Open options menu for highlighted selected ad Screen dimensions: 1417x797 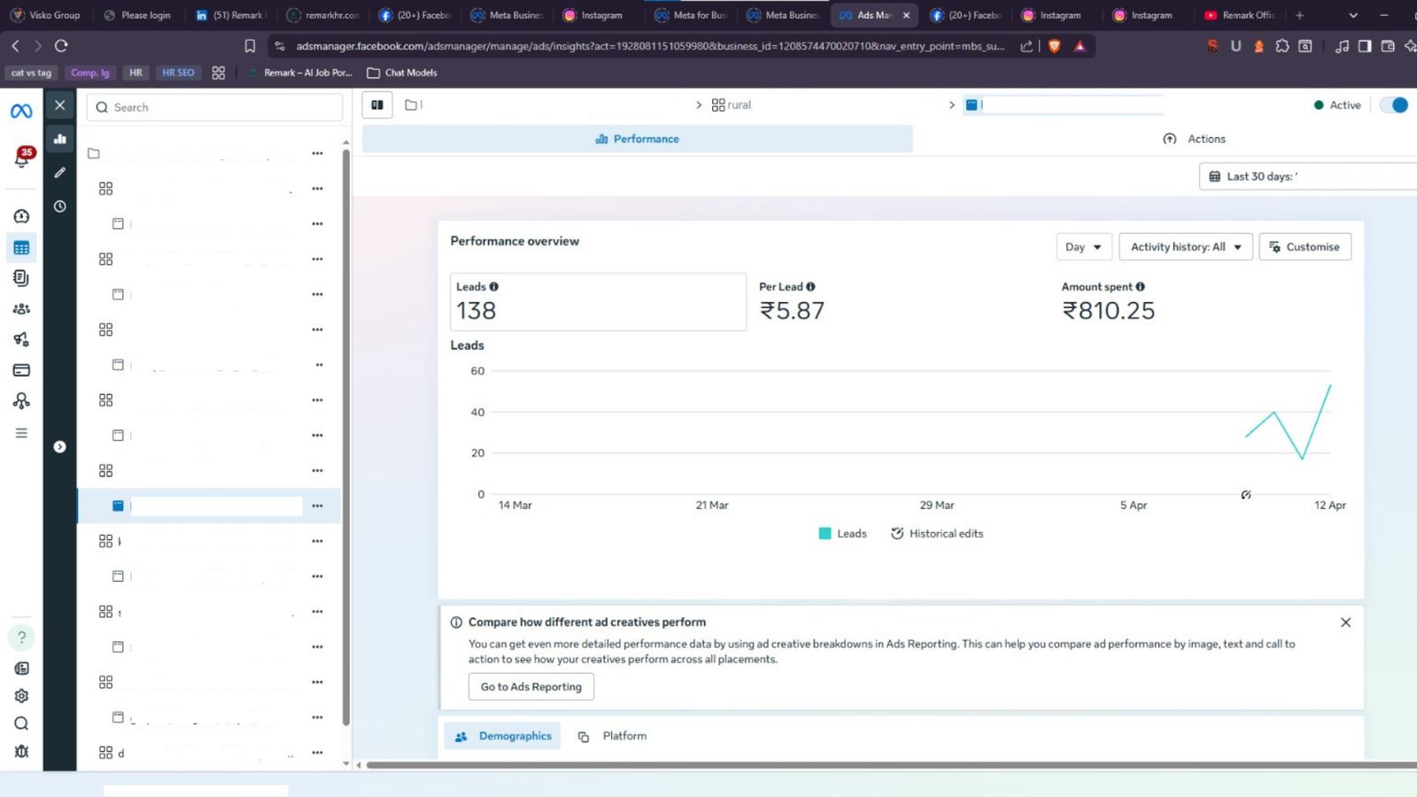point(317,506)
